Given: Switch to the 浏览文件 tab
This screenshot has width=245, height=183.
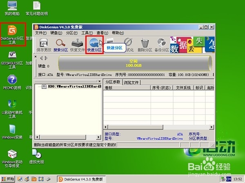Looking at the screenshot, I should tap(131, 82).
